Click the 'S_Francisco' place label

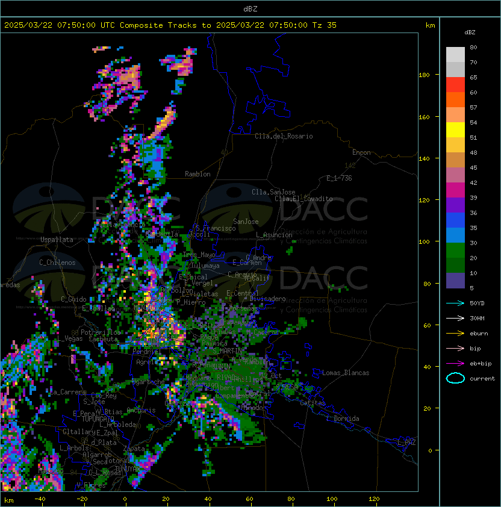(x=216, y=228)
